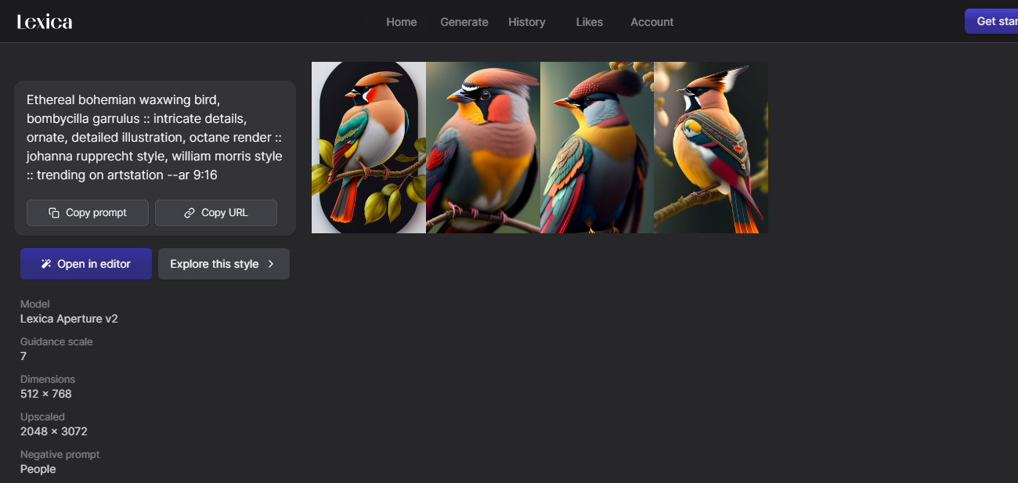Click the chevron arrow on Explore this style
The image size is (1018, 483).
tap(271, 264)
